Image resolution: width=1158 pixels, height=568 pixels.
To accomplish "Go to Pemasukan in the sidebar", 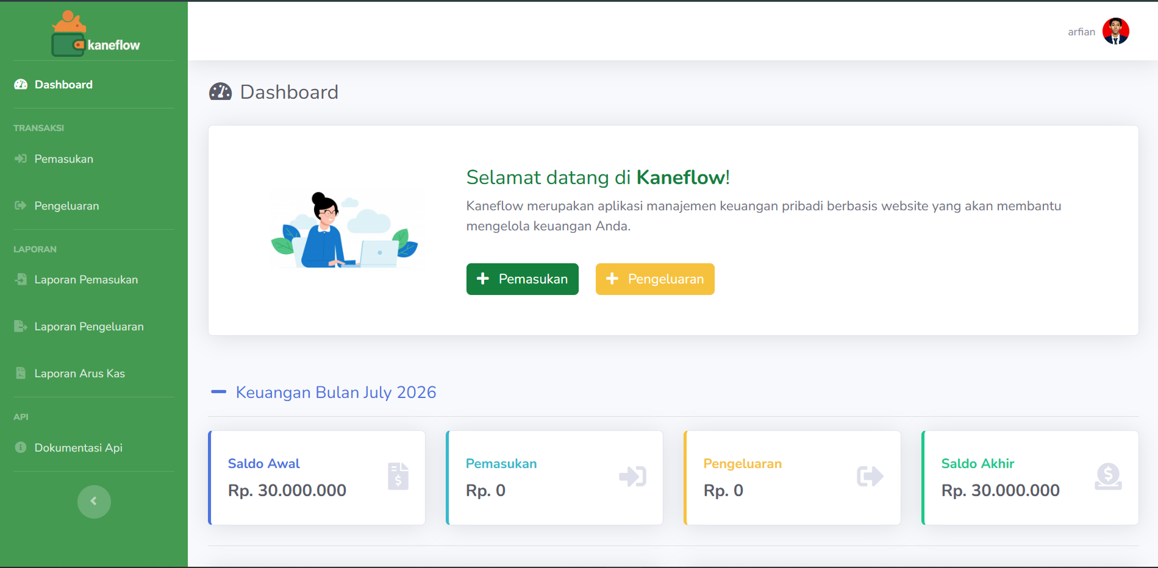I will click(94, 159).
